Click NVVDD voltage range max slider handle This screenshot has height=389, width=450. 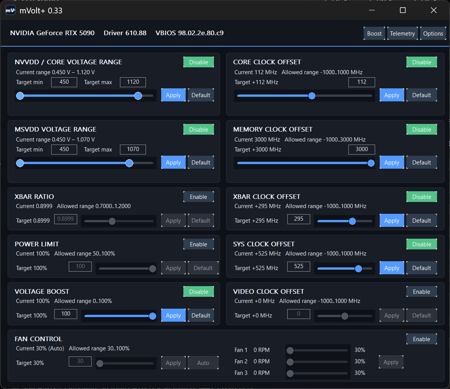click(x=138, y=96)
